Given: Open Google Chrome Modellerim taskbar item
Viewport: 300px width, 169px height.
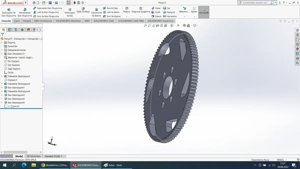Looking at the screenshot, I should 54,165.
